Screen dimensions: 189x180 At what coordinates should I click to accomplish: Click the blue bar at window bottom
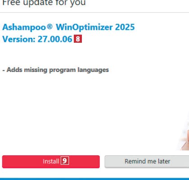[94, 179]
